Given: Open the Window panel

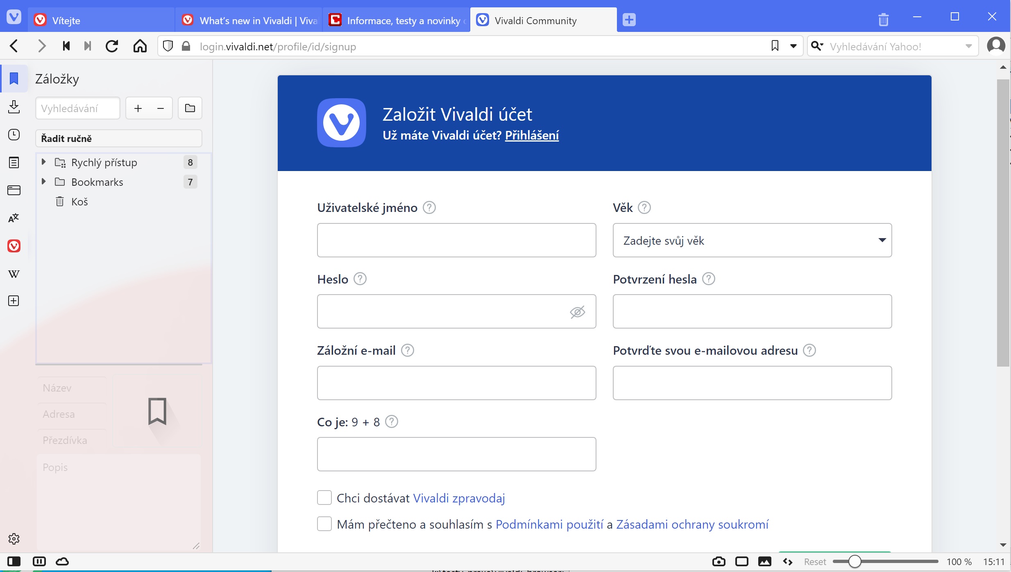Looking at the screenshot, I should [14, 190].
